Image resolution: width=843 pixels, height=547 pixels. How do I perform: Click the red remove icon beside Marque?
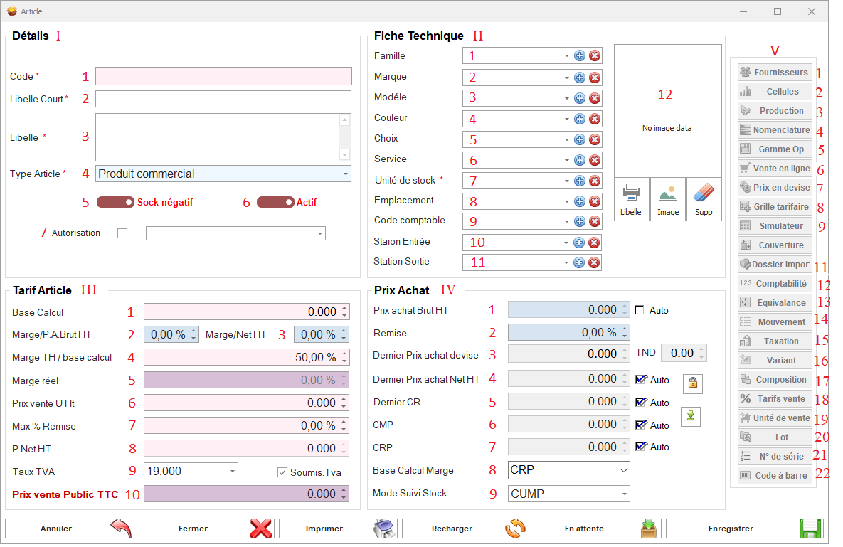[595, 78]
